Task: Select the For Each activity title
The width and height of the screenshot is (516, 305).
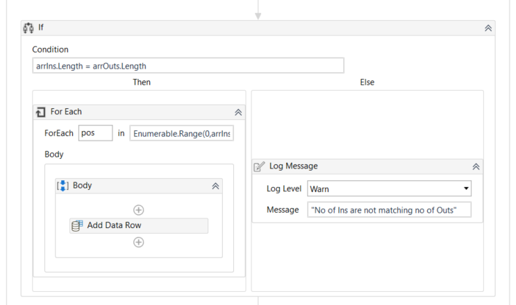Action: 66,112
